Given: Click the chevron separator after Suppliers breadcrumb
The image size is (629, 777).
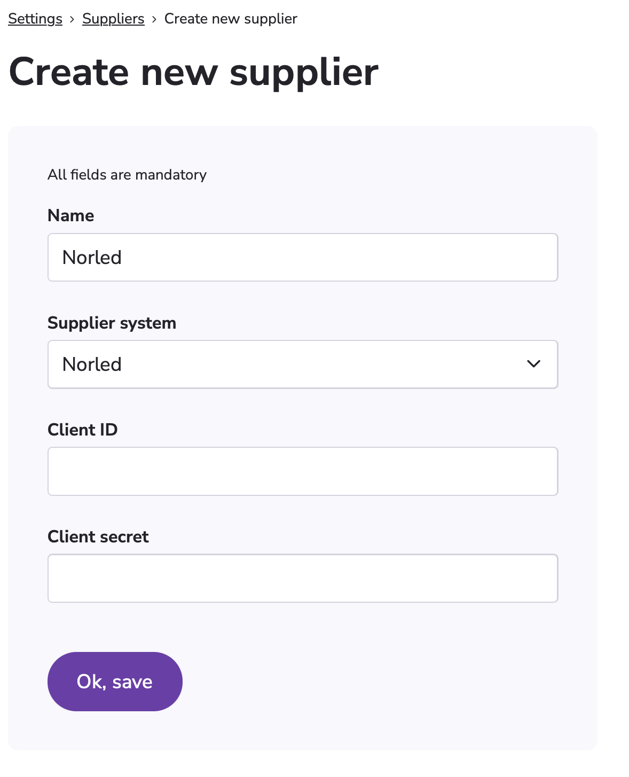Looking at the screenshot, I should click(154, 19).
